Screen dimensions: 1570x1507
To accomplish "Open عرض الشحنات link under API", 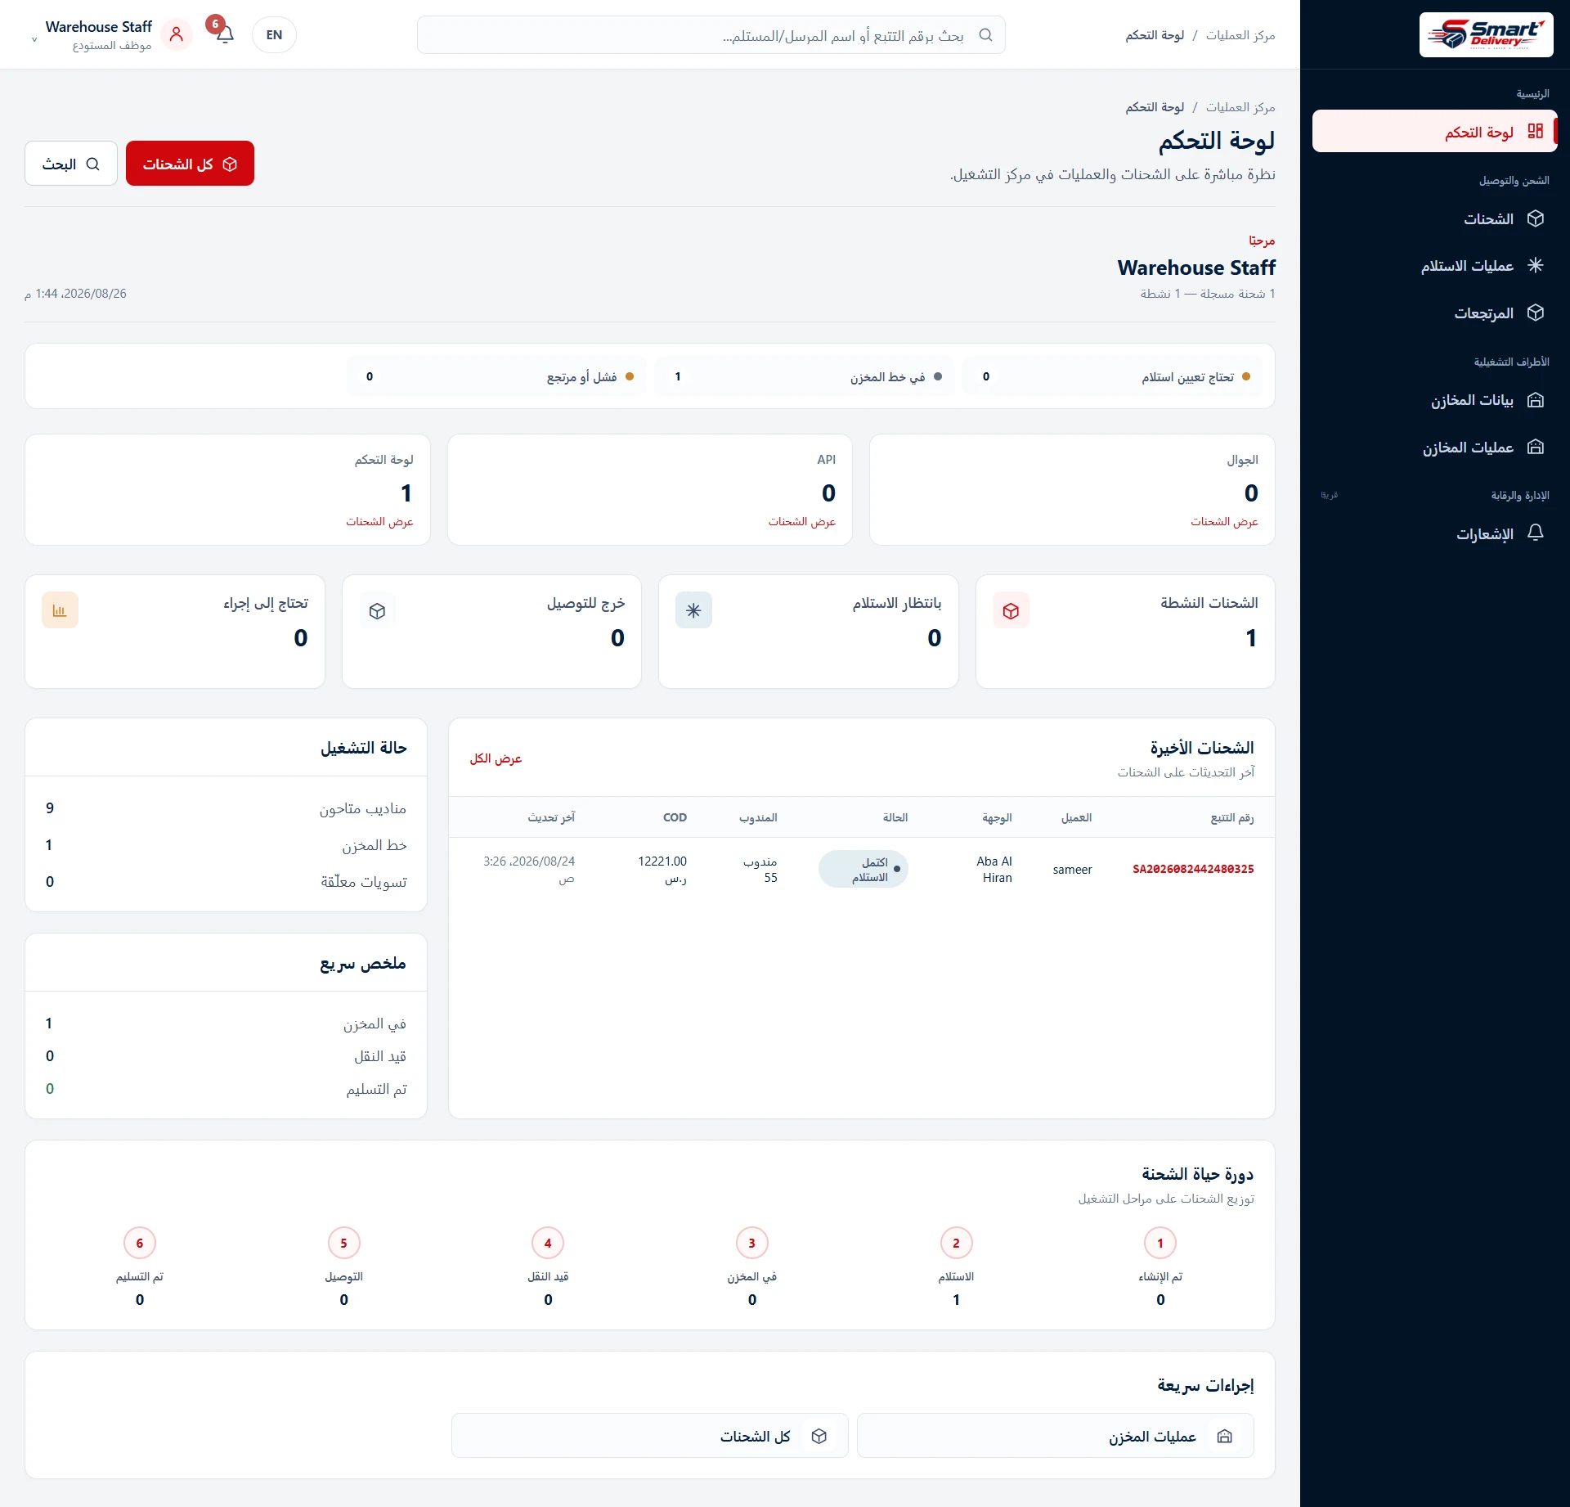I will (x=801, y=521).
